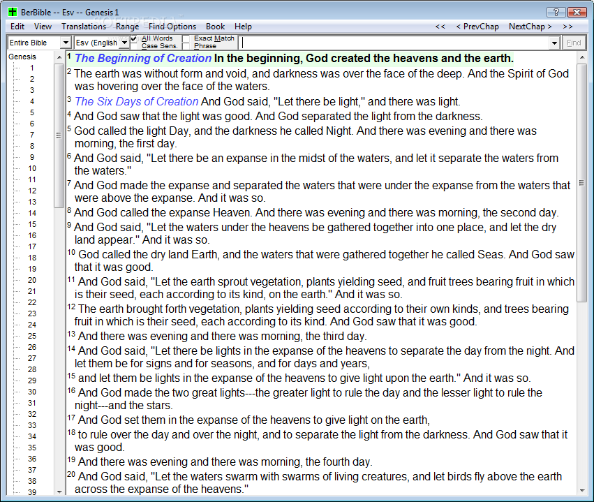594x502 pixels.
Task: Click heading 'The Six Days of Creation'
Action: point(136,101)
